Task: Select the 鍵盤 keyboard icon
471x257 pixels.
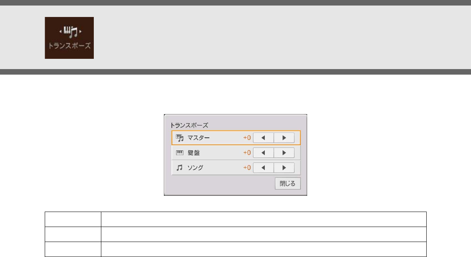Action: pos(180,153)
